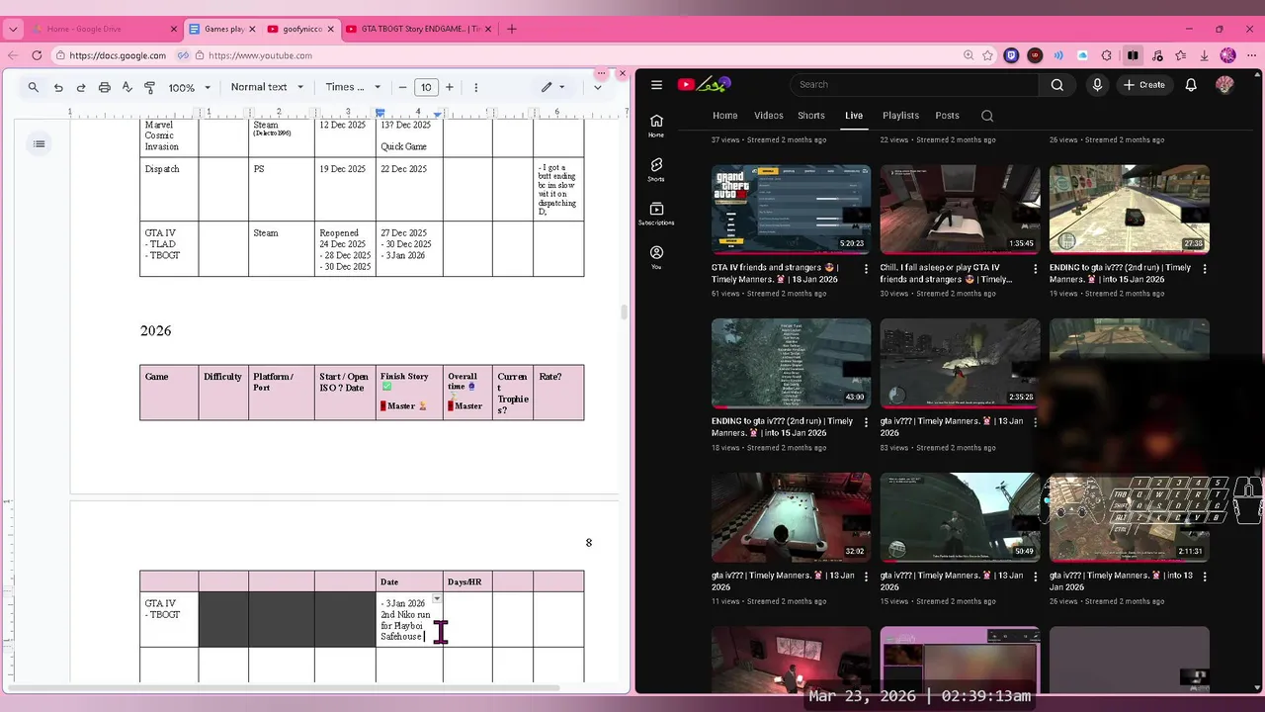Viewport: 1265px width, 712px height.
Task: Open uBlock Origin extension icon
Action: (1035, 55)
